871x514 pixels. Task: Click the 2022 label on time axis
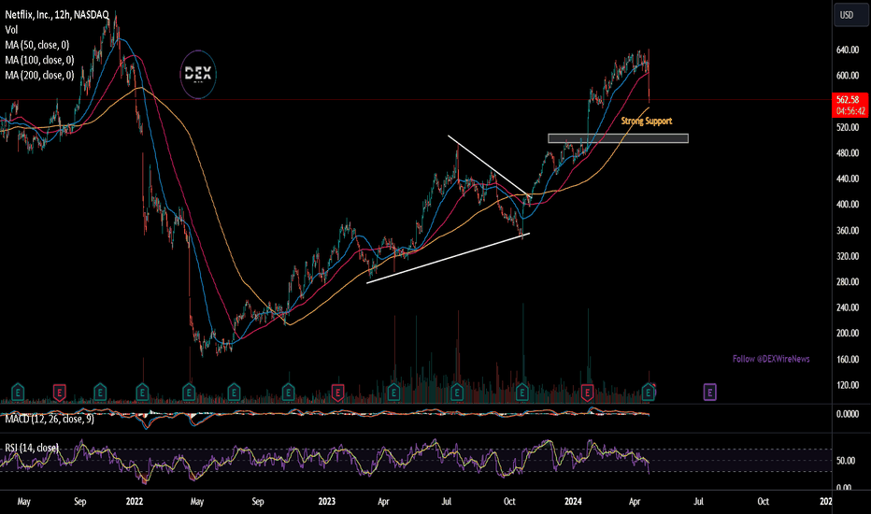[135, 501]
